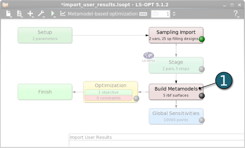Select the 1 objective row

pos(108,92)
